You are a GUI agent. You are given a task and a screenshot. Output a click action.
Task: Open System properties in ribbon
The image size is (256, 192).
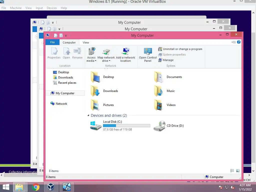(x=172, y=54)
